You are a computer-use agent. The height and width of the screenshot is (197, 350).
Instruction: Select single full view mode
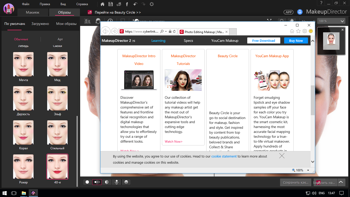point(87,182)
